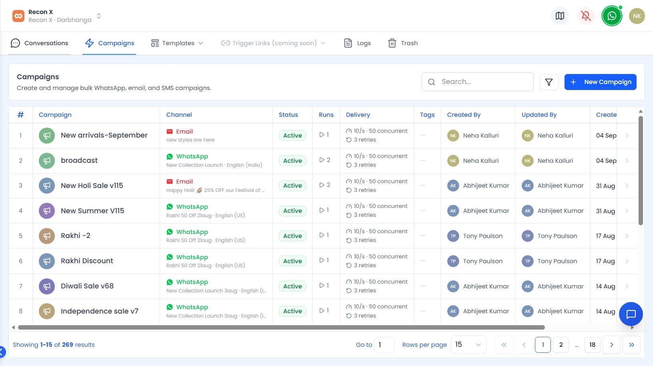Click the Runs column header
Viewport: 653px width, 366px height.
coord(326,115)
